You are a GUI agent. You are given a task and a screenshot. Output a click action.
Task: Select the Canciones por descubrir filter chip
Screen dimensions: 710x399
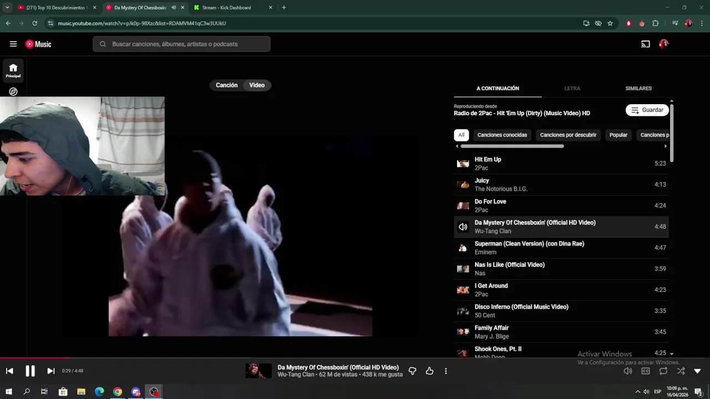click(568, 135)
